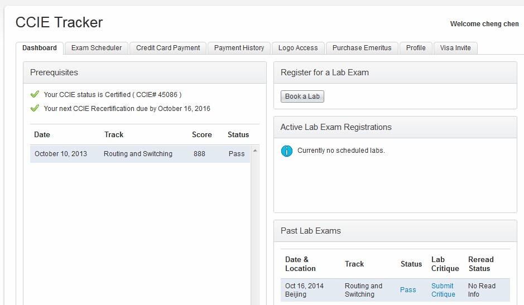This screenshot has height=305, width=524.
Task: Open the Logo Access tab
Action: [298, 48]
